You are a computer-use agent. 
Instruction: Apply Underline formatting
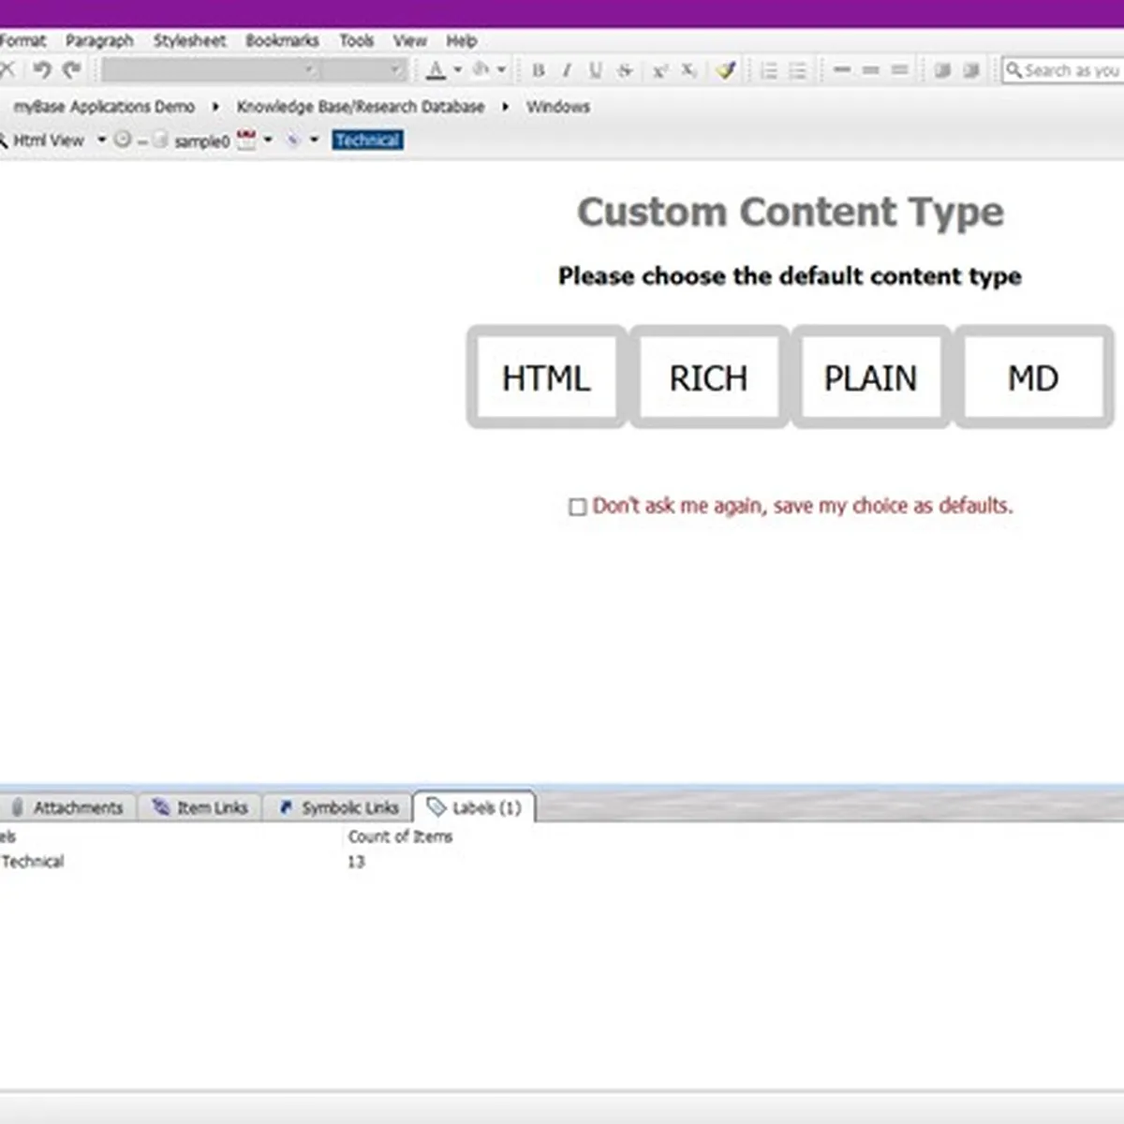[x=596, y=70]
